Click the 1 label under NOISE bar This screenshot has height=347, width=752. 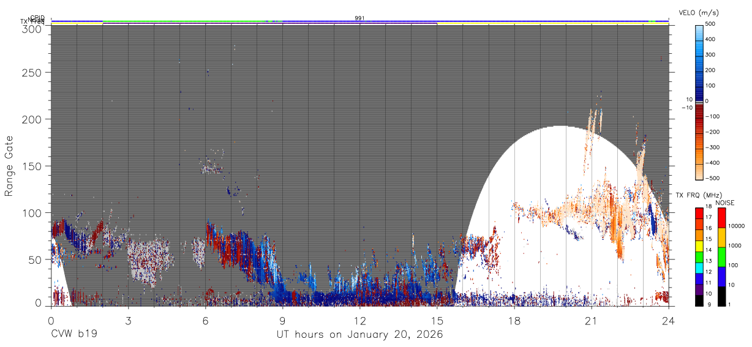click(729, 304)
